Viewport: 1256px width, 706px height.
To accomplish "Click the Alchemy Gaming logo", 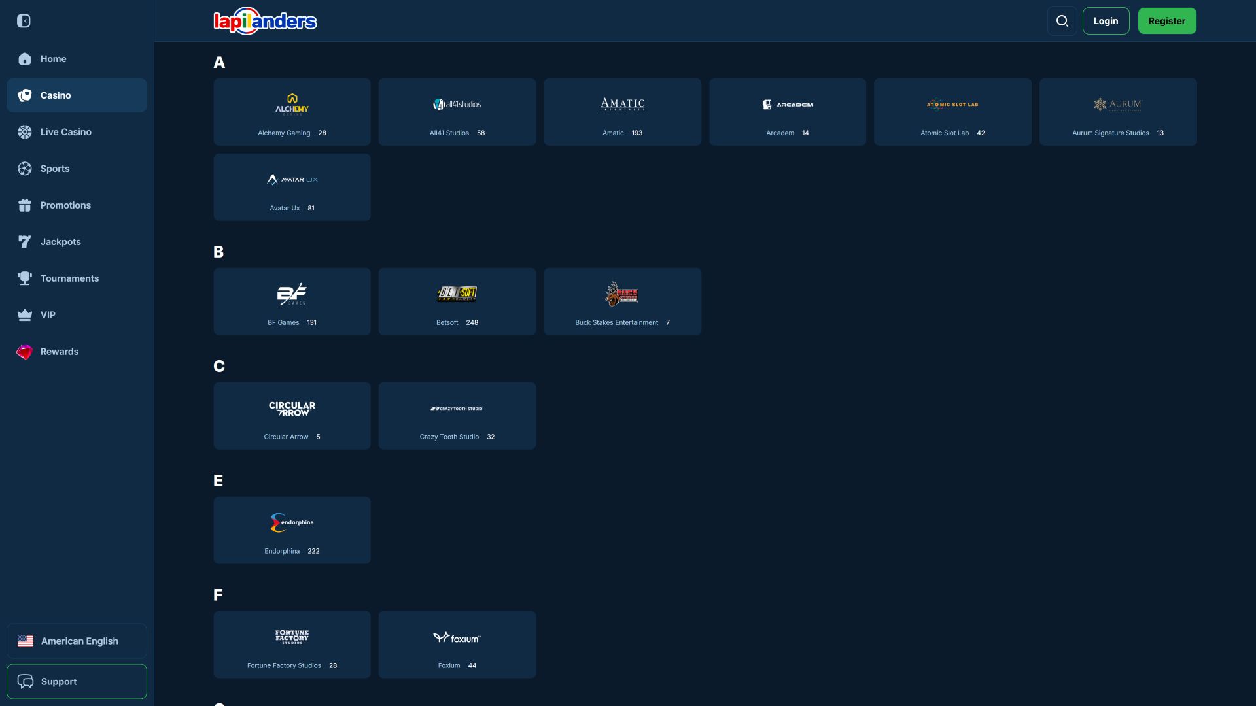I will 292,105.
